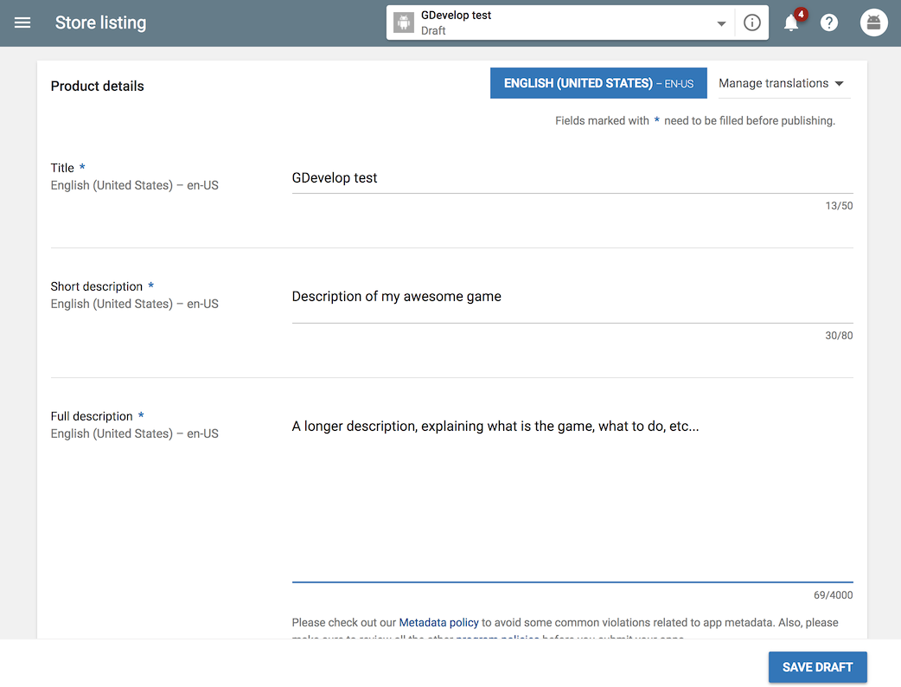Focus the Title field containing GDevelop test
Image resolution: width=901 pixels, height=687 pixels.
pos(571,178)
